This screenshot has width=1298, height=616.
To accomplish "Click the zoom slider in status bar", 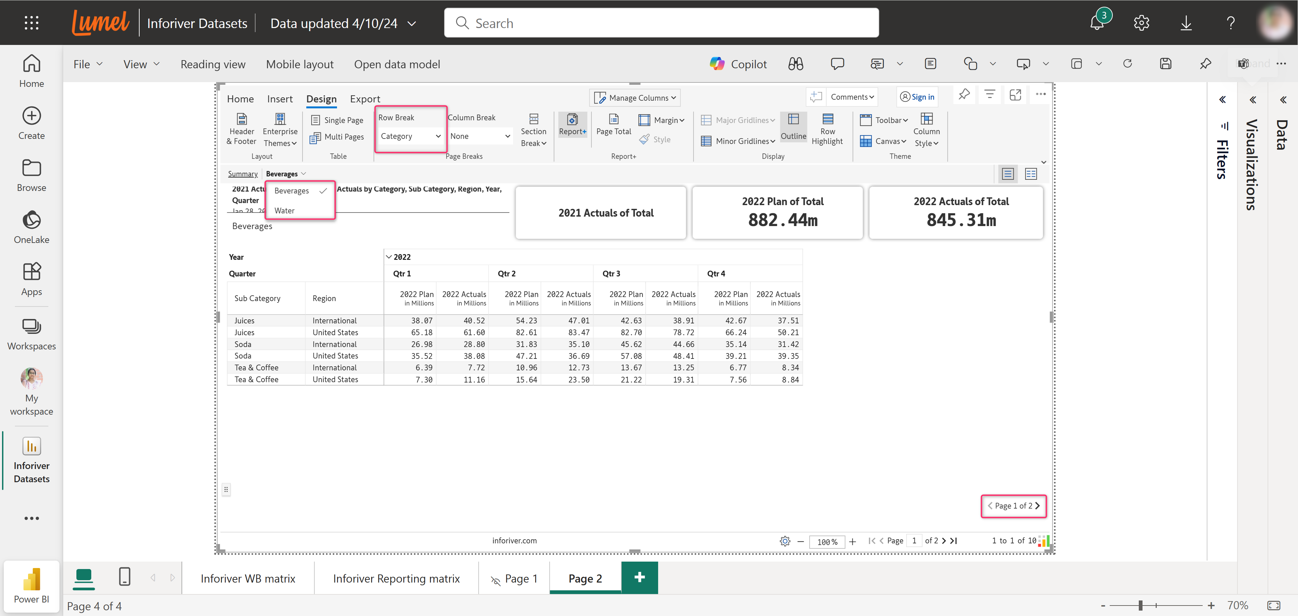I will tap(1140, 605).
